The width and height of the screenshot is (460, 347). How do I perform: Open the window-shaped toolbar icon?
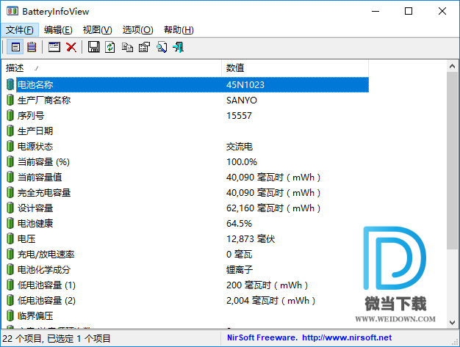[54, 47]
